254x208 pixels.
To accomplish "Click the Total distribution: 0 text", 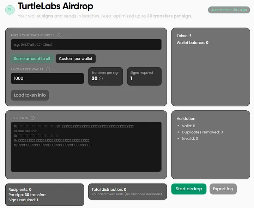I will click(x=109, y=190).
